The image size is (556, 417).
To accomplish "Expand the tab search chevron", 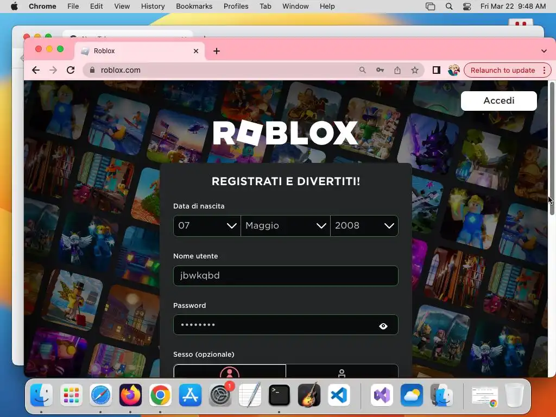I will click(544, 51).
